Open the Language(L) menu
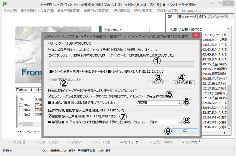Viewport: 236px width, 156px height. (191, 11)
